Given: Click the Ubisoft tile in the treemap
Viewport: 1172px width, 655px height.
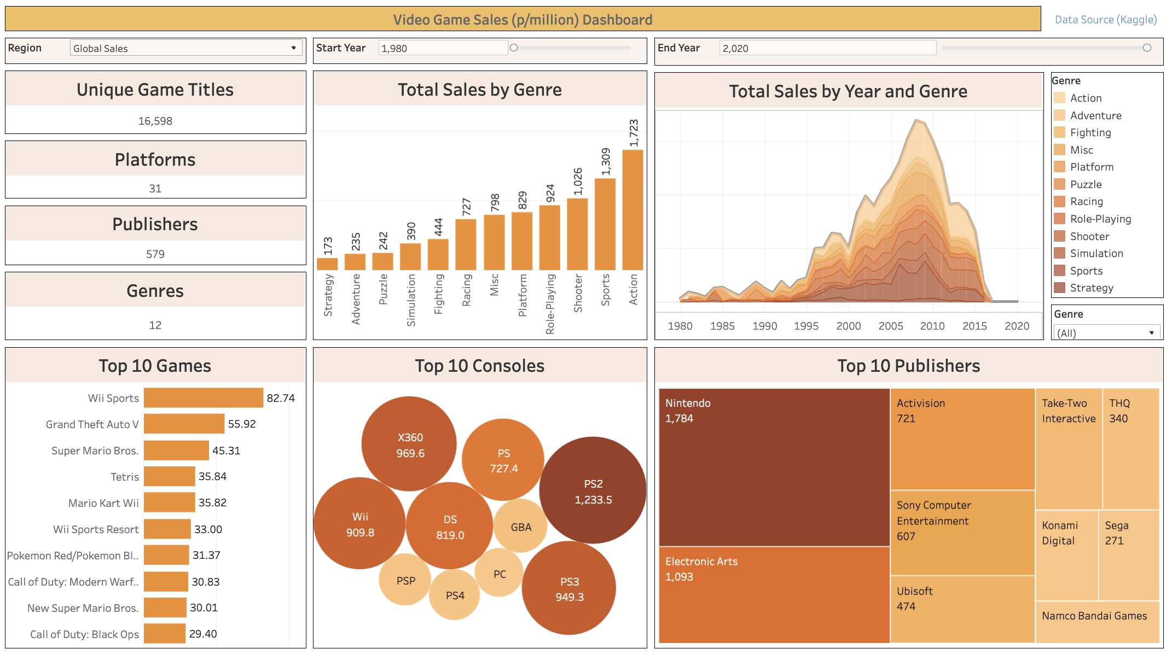Looking at the screenshot, I should click(x=962, y=609).
